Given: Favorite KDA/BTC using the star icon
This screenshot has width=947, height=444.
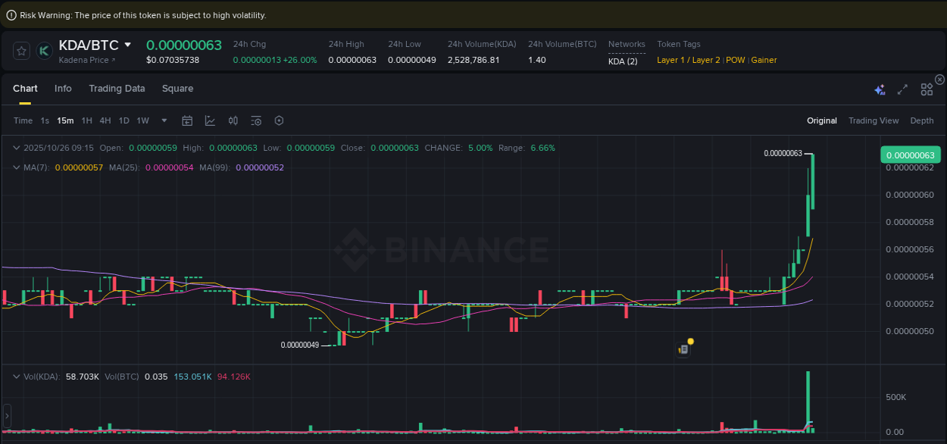Looking at the screenshot, I should tap(20, 51).
